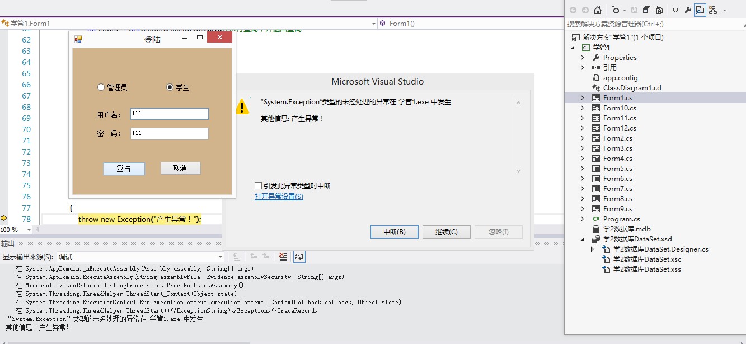Expand the Properties folder node
This screenshot has width=746, height=344.
pyautogui.click(x=582, y=58)
